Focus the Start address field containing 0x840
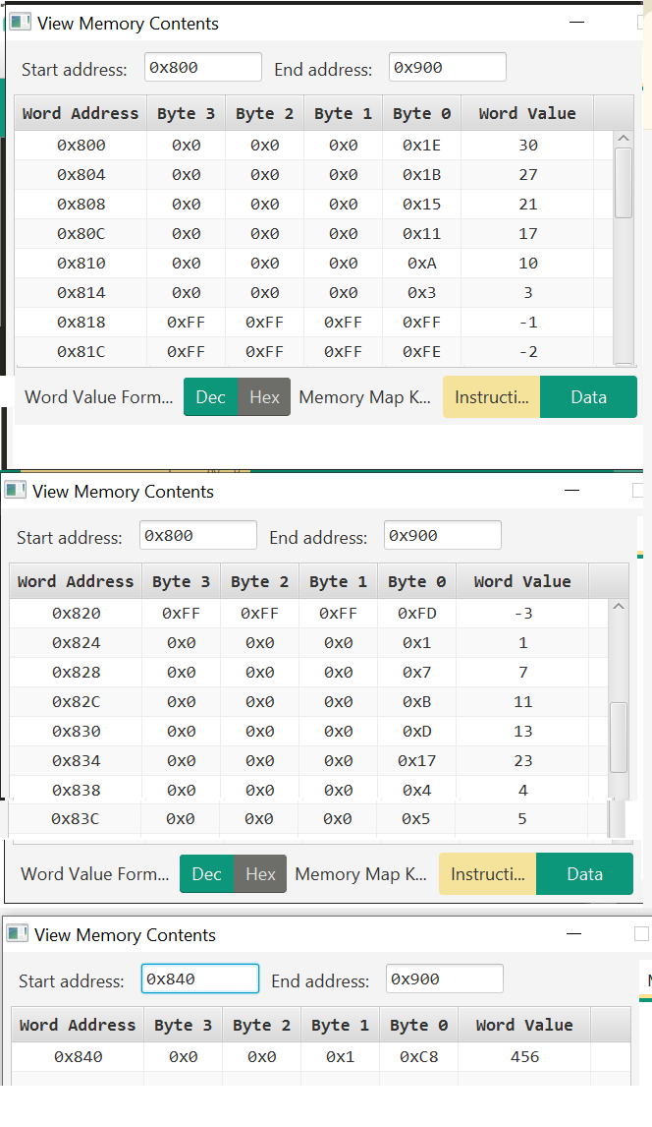 200,979
